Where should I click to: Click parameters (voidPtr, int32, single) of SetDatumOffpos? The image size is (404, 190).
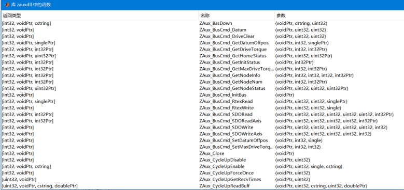click(x=299, y=140)
